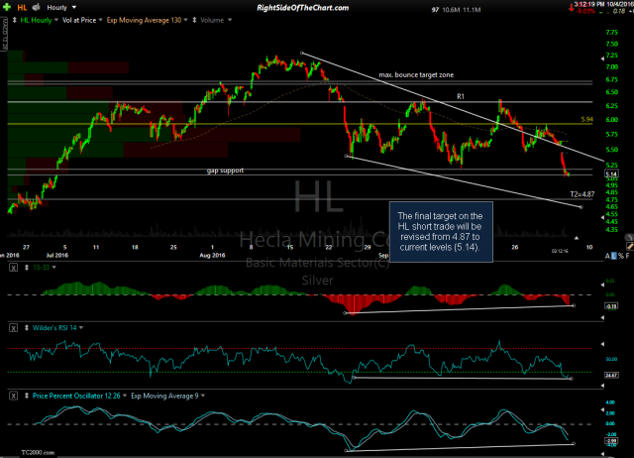634x458 pixels.
Task: Click the current price tag 5.14
Action: pyautogui.click(x=611, y=173)
